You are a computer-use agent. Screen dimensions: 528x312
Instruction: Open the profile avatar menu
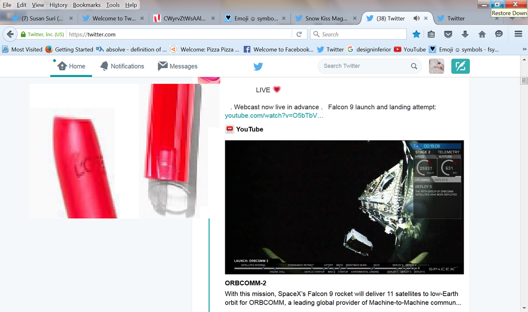436,66
